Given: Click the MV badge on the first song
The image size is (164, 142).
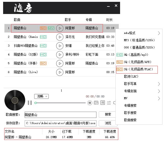Looking at the screenshot, I should [51, 28].
